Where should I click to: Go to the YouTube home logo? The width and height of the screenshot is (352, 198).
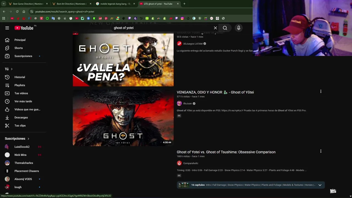pos(24,28)
